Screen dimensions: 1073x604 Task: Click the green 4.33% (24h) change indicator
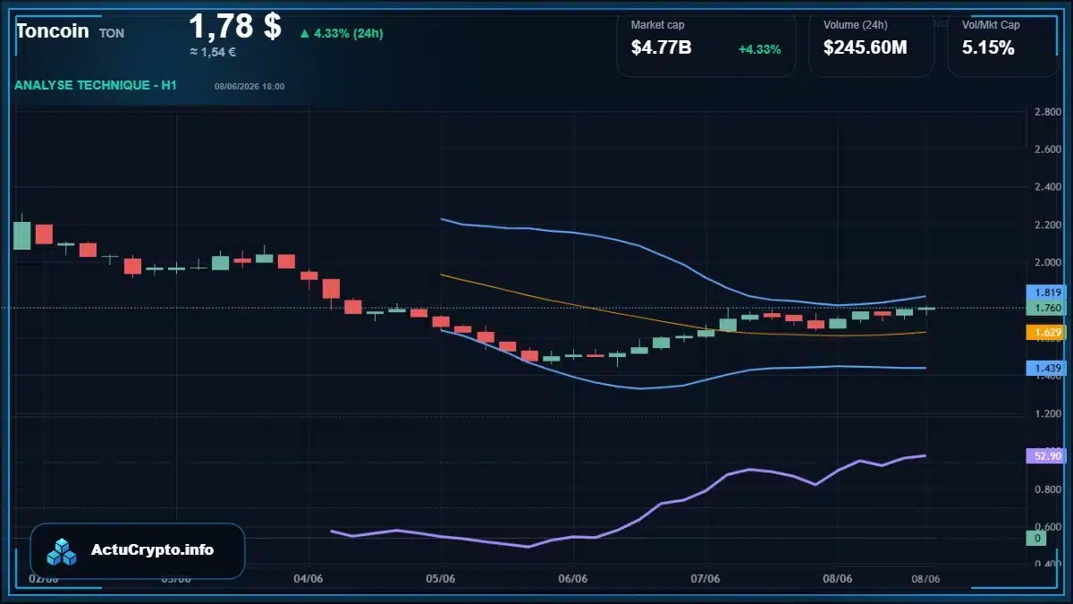342,33
